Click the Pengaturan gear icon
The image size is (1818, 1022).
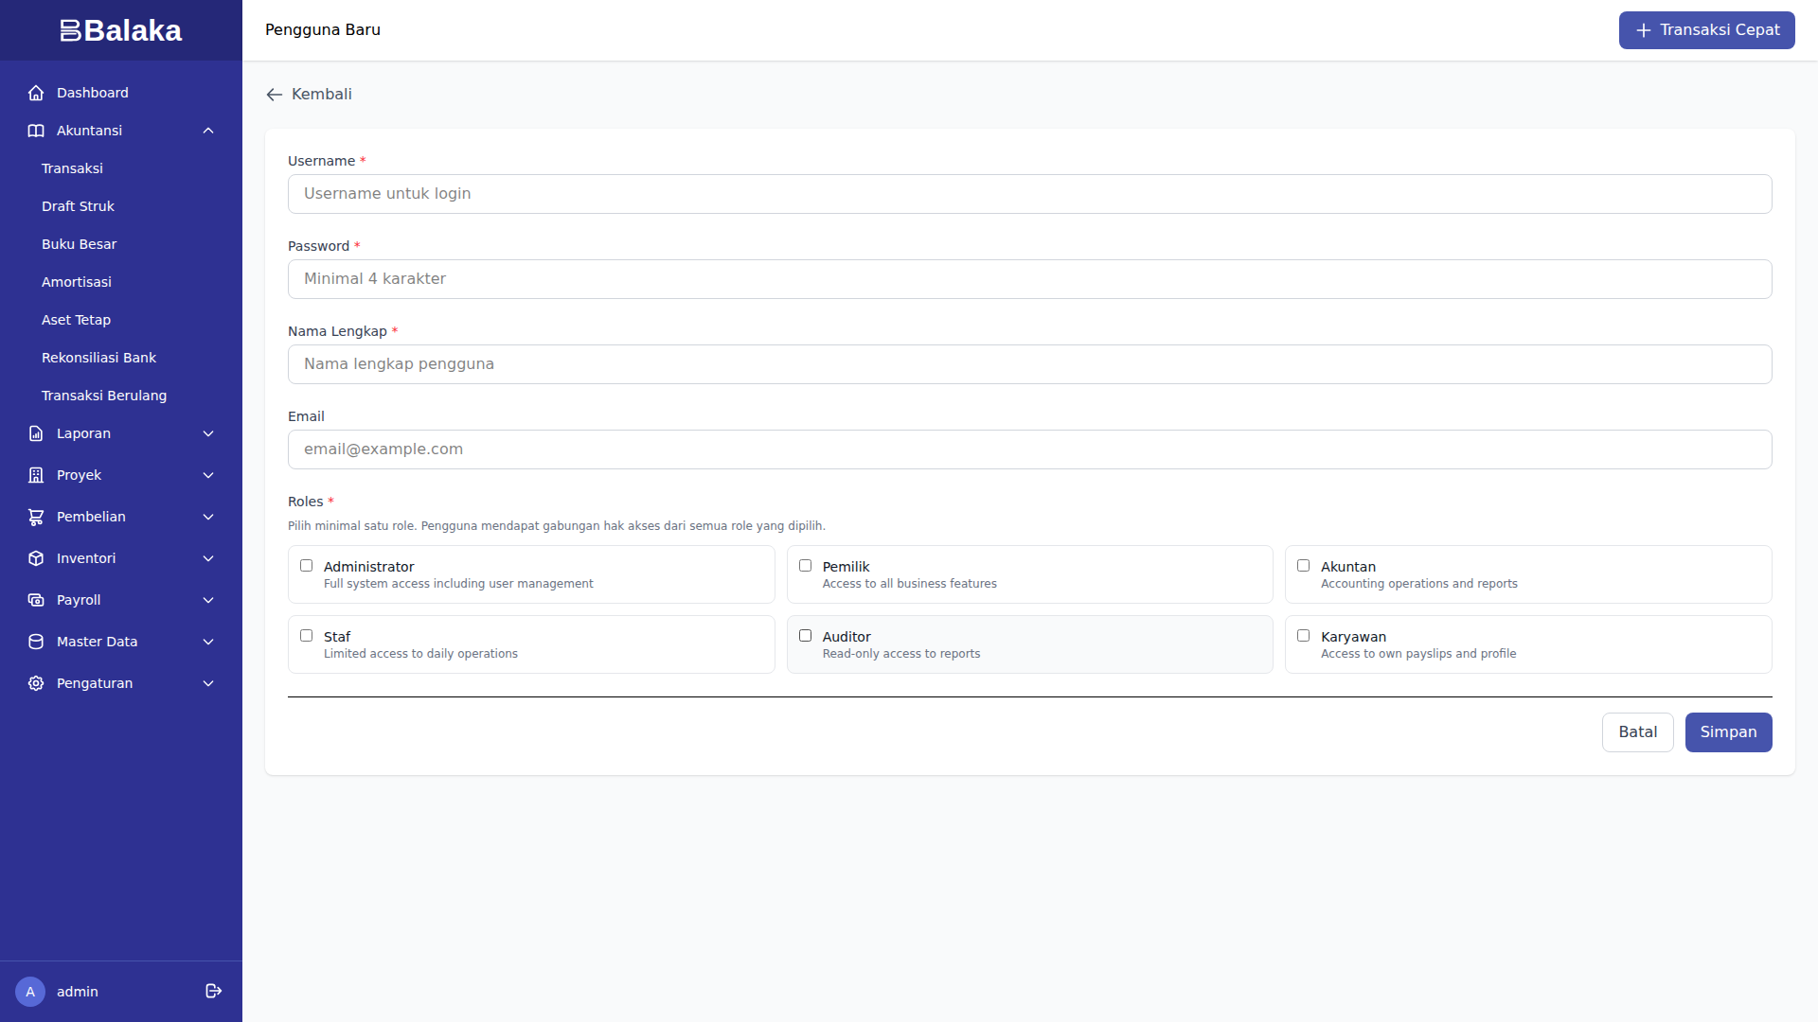click(x=36, y=683)
